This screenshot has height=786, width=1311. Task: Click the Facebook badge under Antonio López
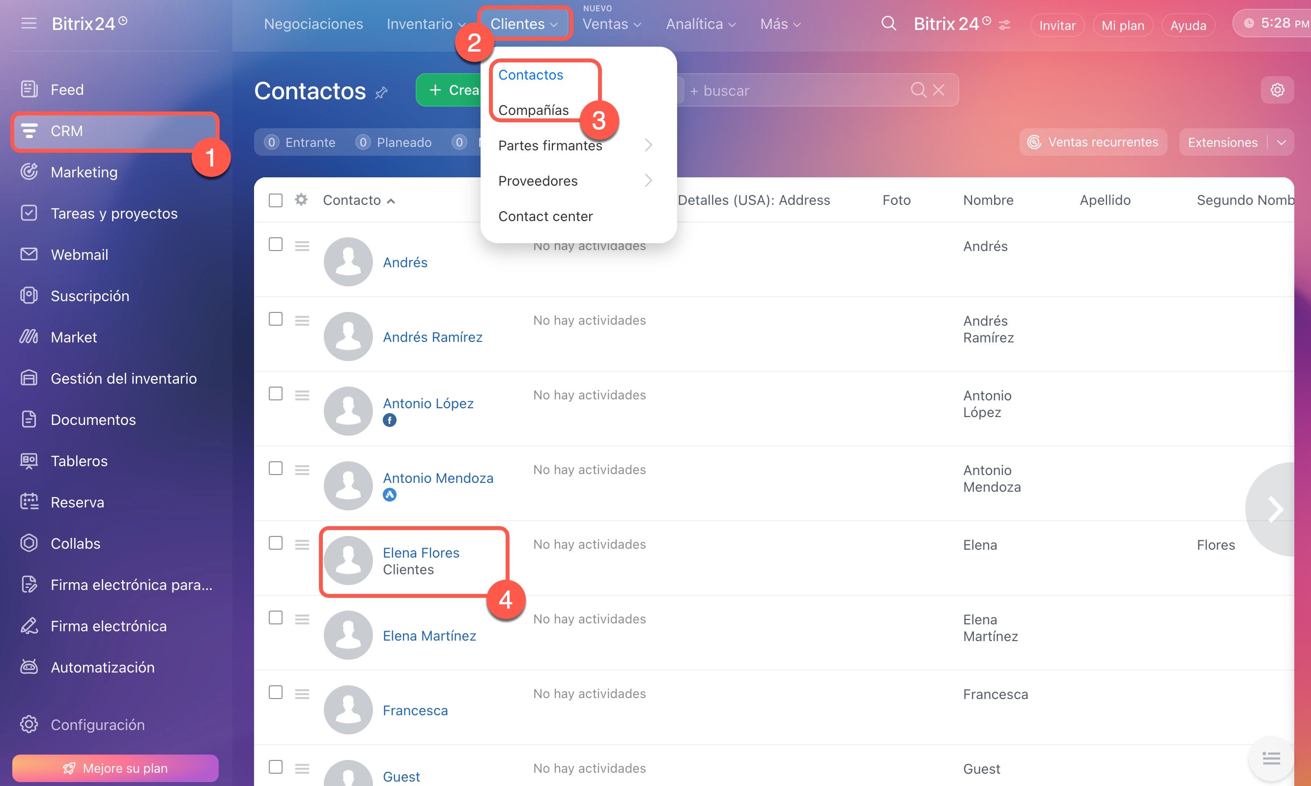point(389,420)
